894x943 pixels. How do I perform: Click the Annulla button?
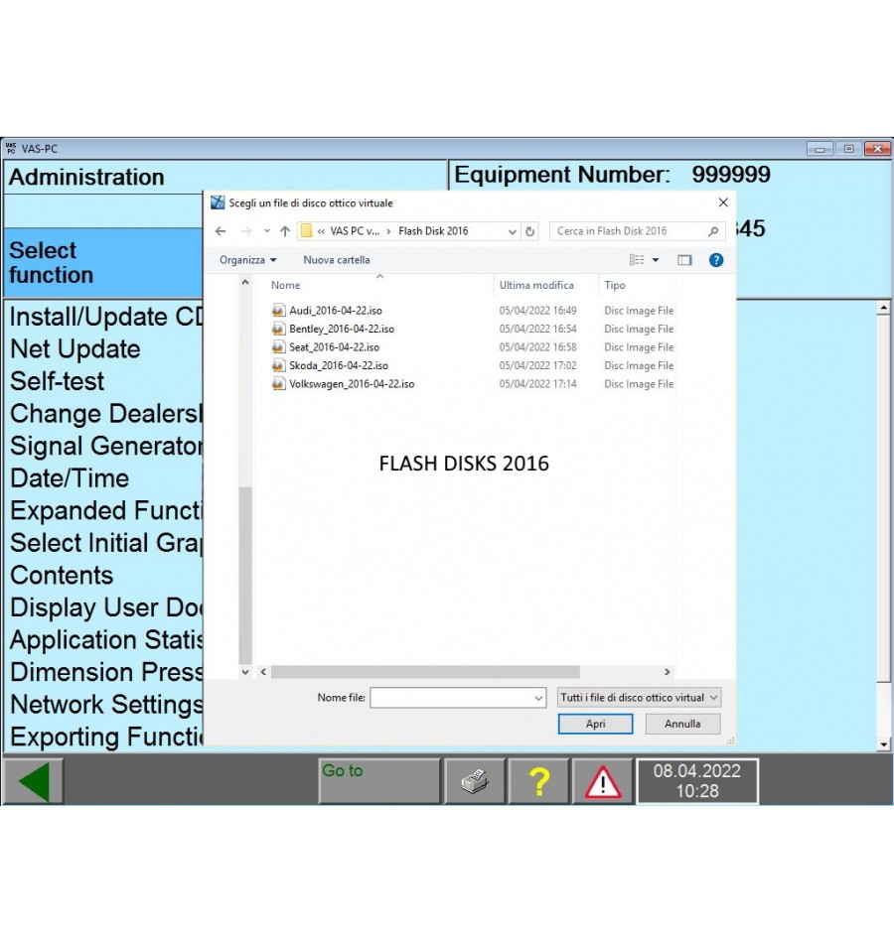pos(682,724)
